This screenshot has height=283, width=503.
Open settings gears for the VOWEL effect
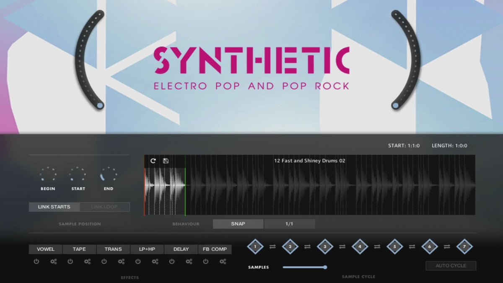[x=53, y=262]
